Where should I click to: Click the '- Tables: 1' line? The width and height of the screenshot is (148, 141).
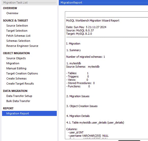point(77,73)
